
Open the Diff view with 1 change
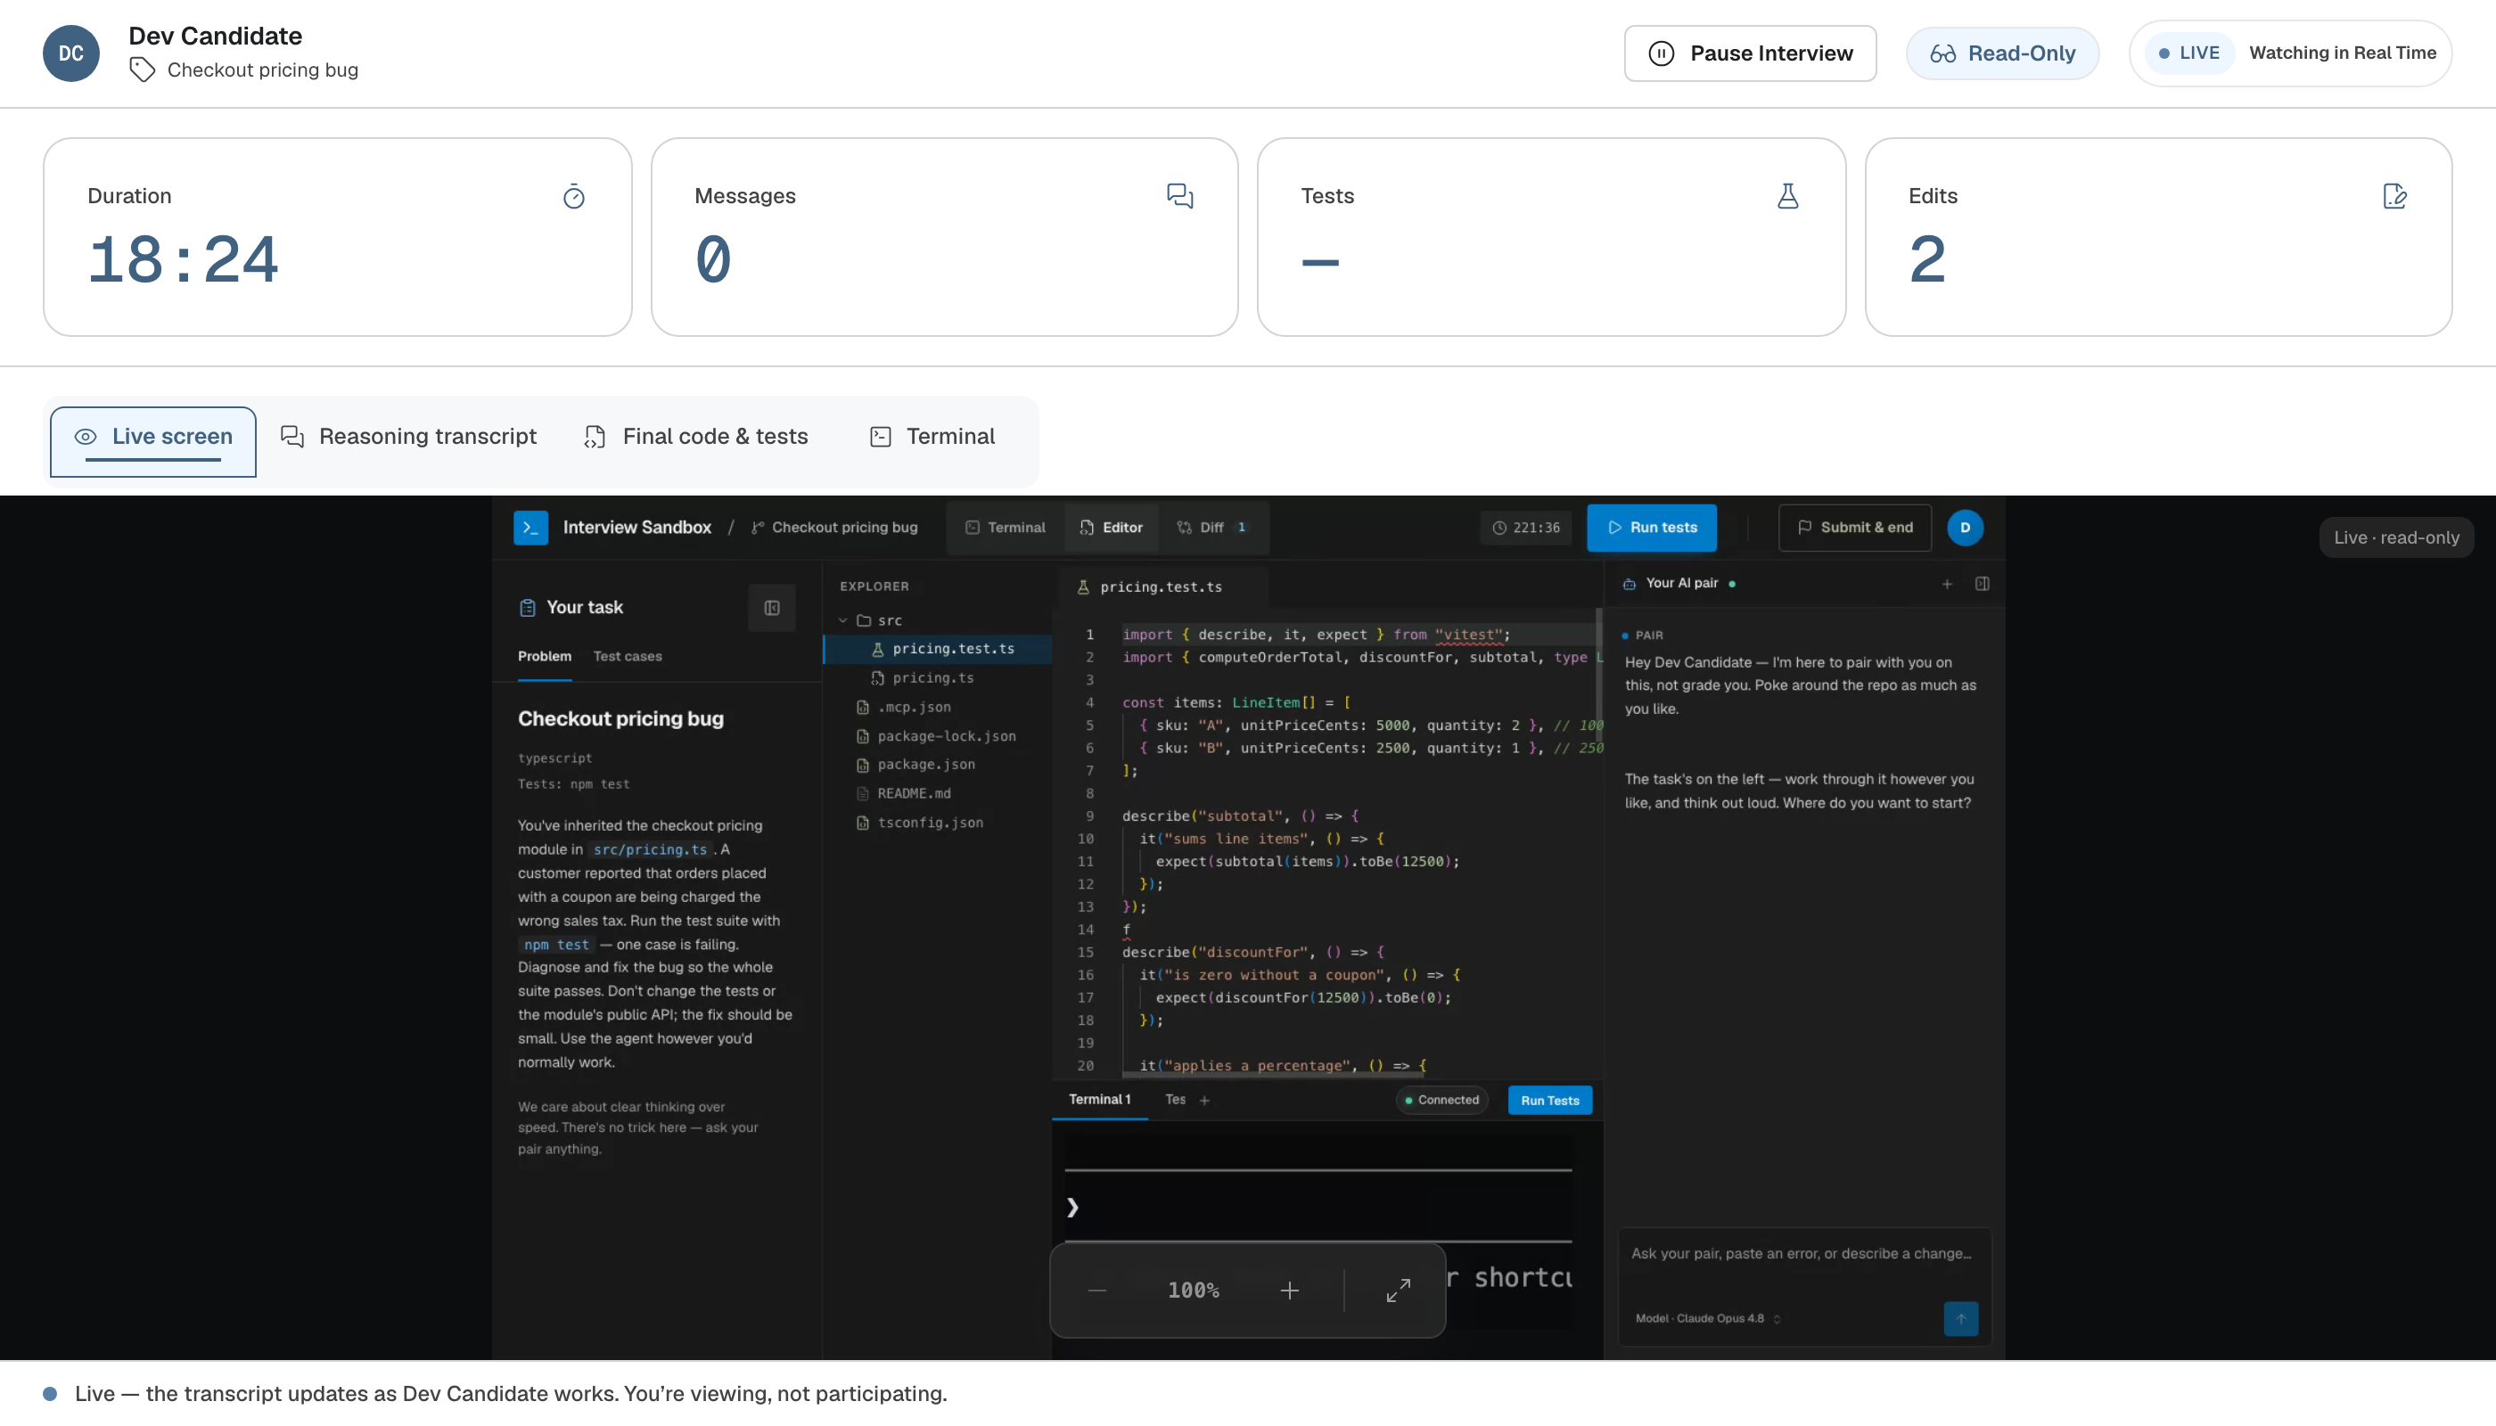click(1212, 528)
